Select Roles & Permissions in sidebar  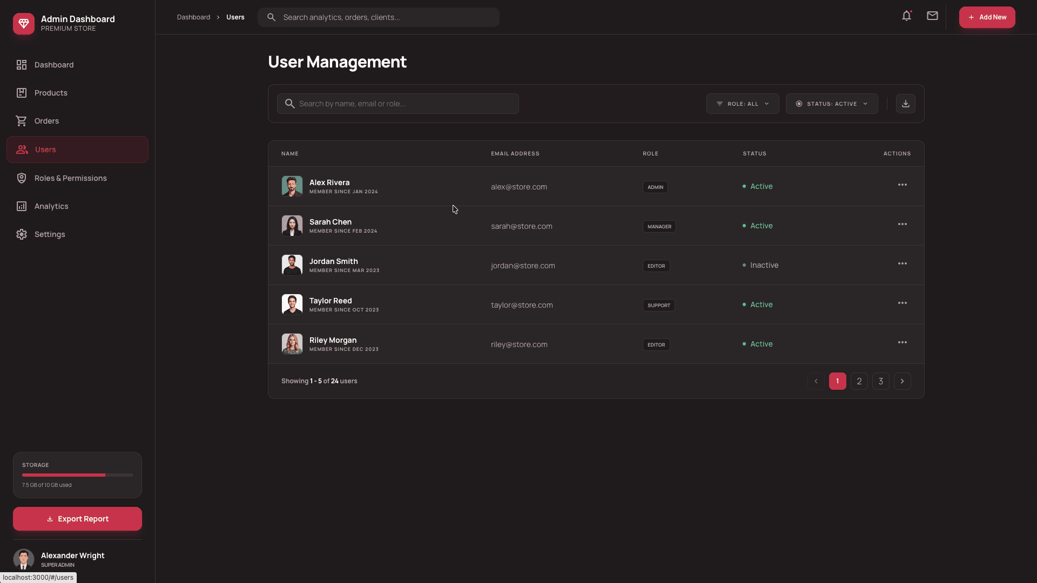click(70, 178)
